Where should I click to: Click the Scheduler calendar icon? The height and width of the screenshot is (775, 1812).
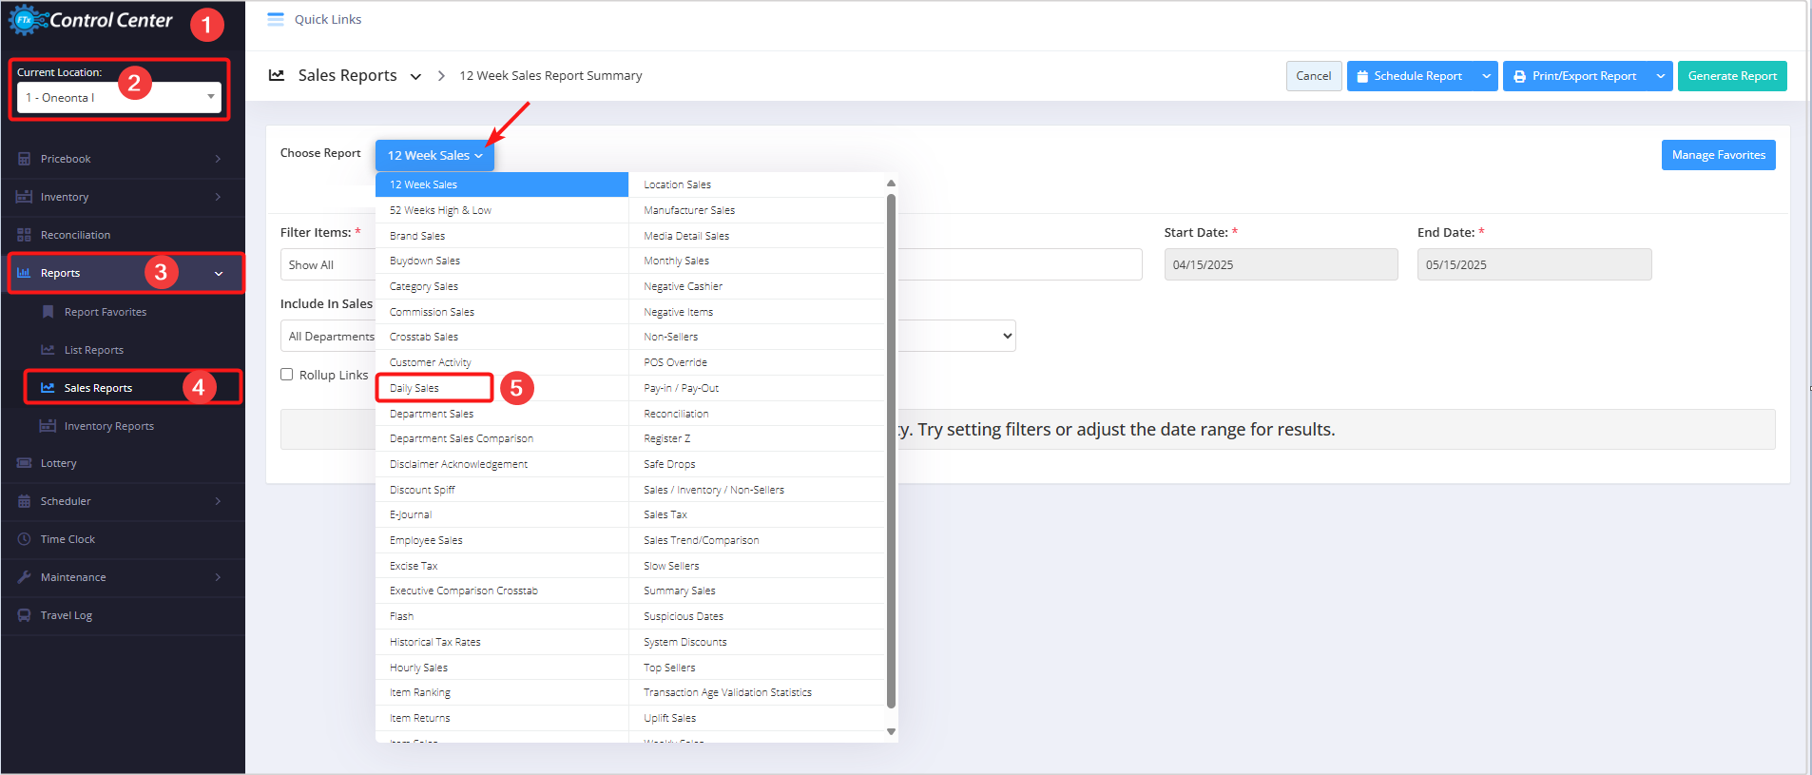click(24, 501)
